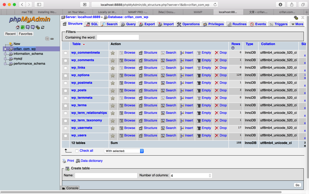The width and height of the screenshot is (309, 194).
Task: Switch to the SQL tab
Action: pyautogui.click(x=92, y=24)
